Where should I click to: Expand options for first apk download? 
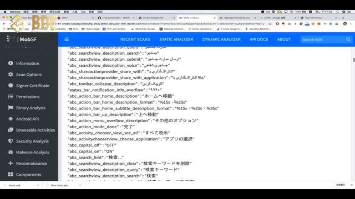click(x=38, y=185)
